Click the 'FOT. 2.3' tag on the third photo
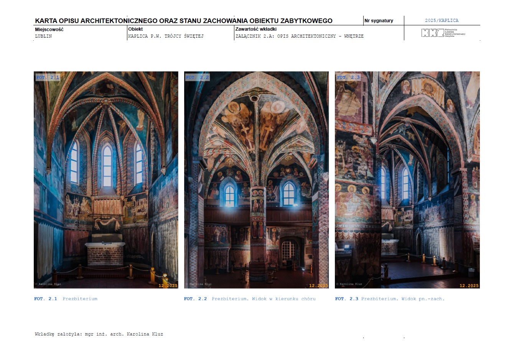The height and width of the screenshot is (362, 514). click(348, 77)
